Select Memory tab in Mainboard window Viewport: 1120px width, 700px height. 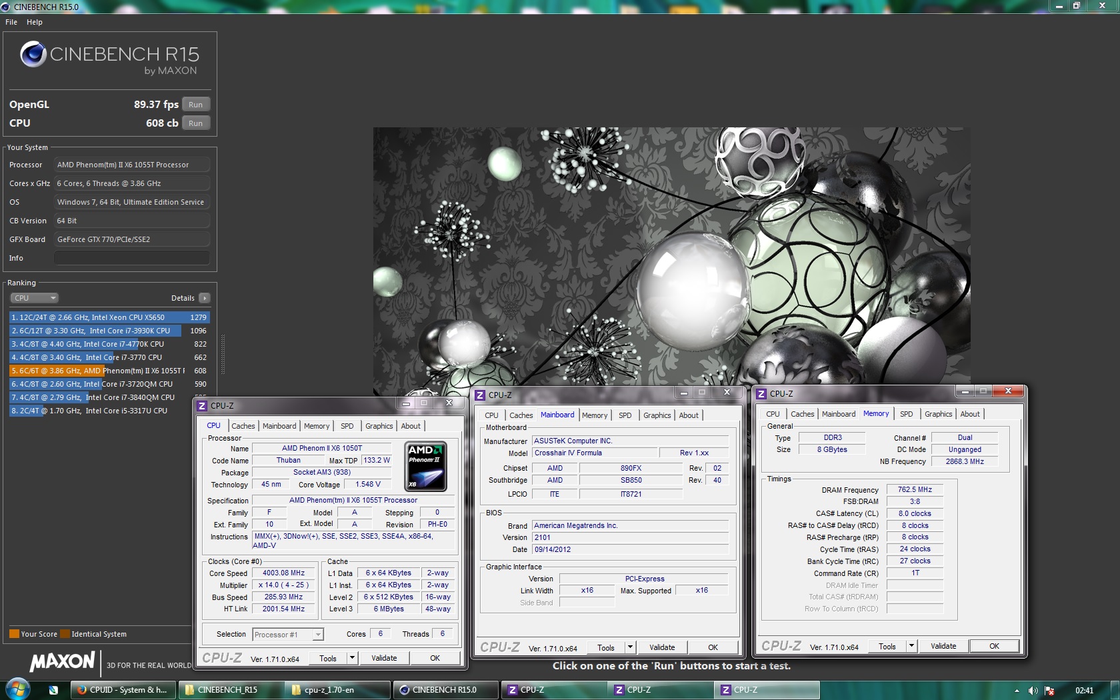click(x=595, y=415)
